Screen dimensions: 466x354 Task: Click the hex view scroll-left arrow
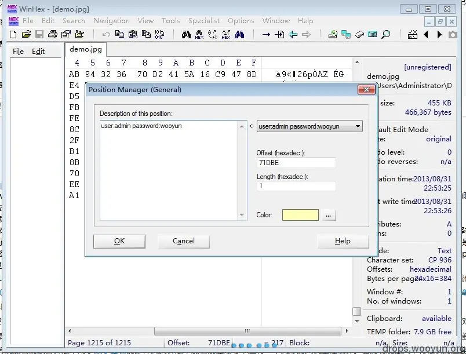70,331
